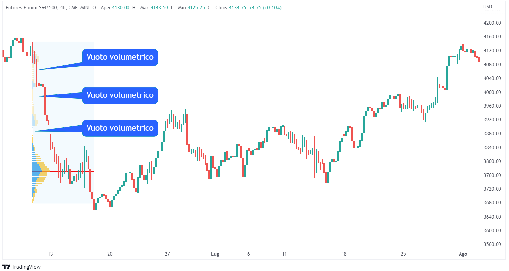
Task: Click the CME_MINI exchange label
Action: (79, 8)
